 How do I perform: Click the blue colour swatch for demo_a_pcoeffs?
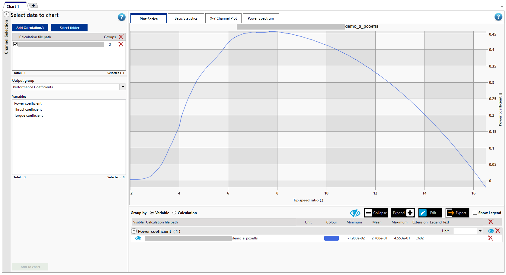(x=331, y=238)
